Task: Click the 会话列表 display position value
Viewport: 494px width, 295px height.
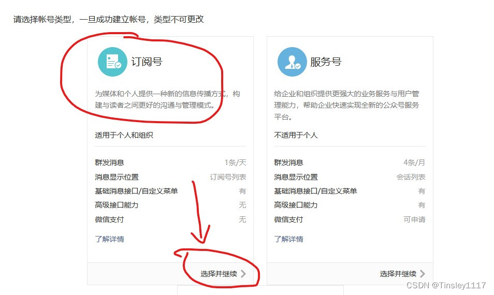Action: click(x=411, y=177)
